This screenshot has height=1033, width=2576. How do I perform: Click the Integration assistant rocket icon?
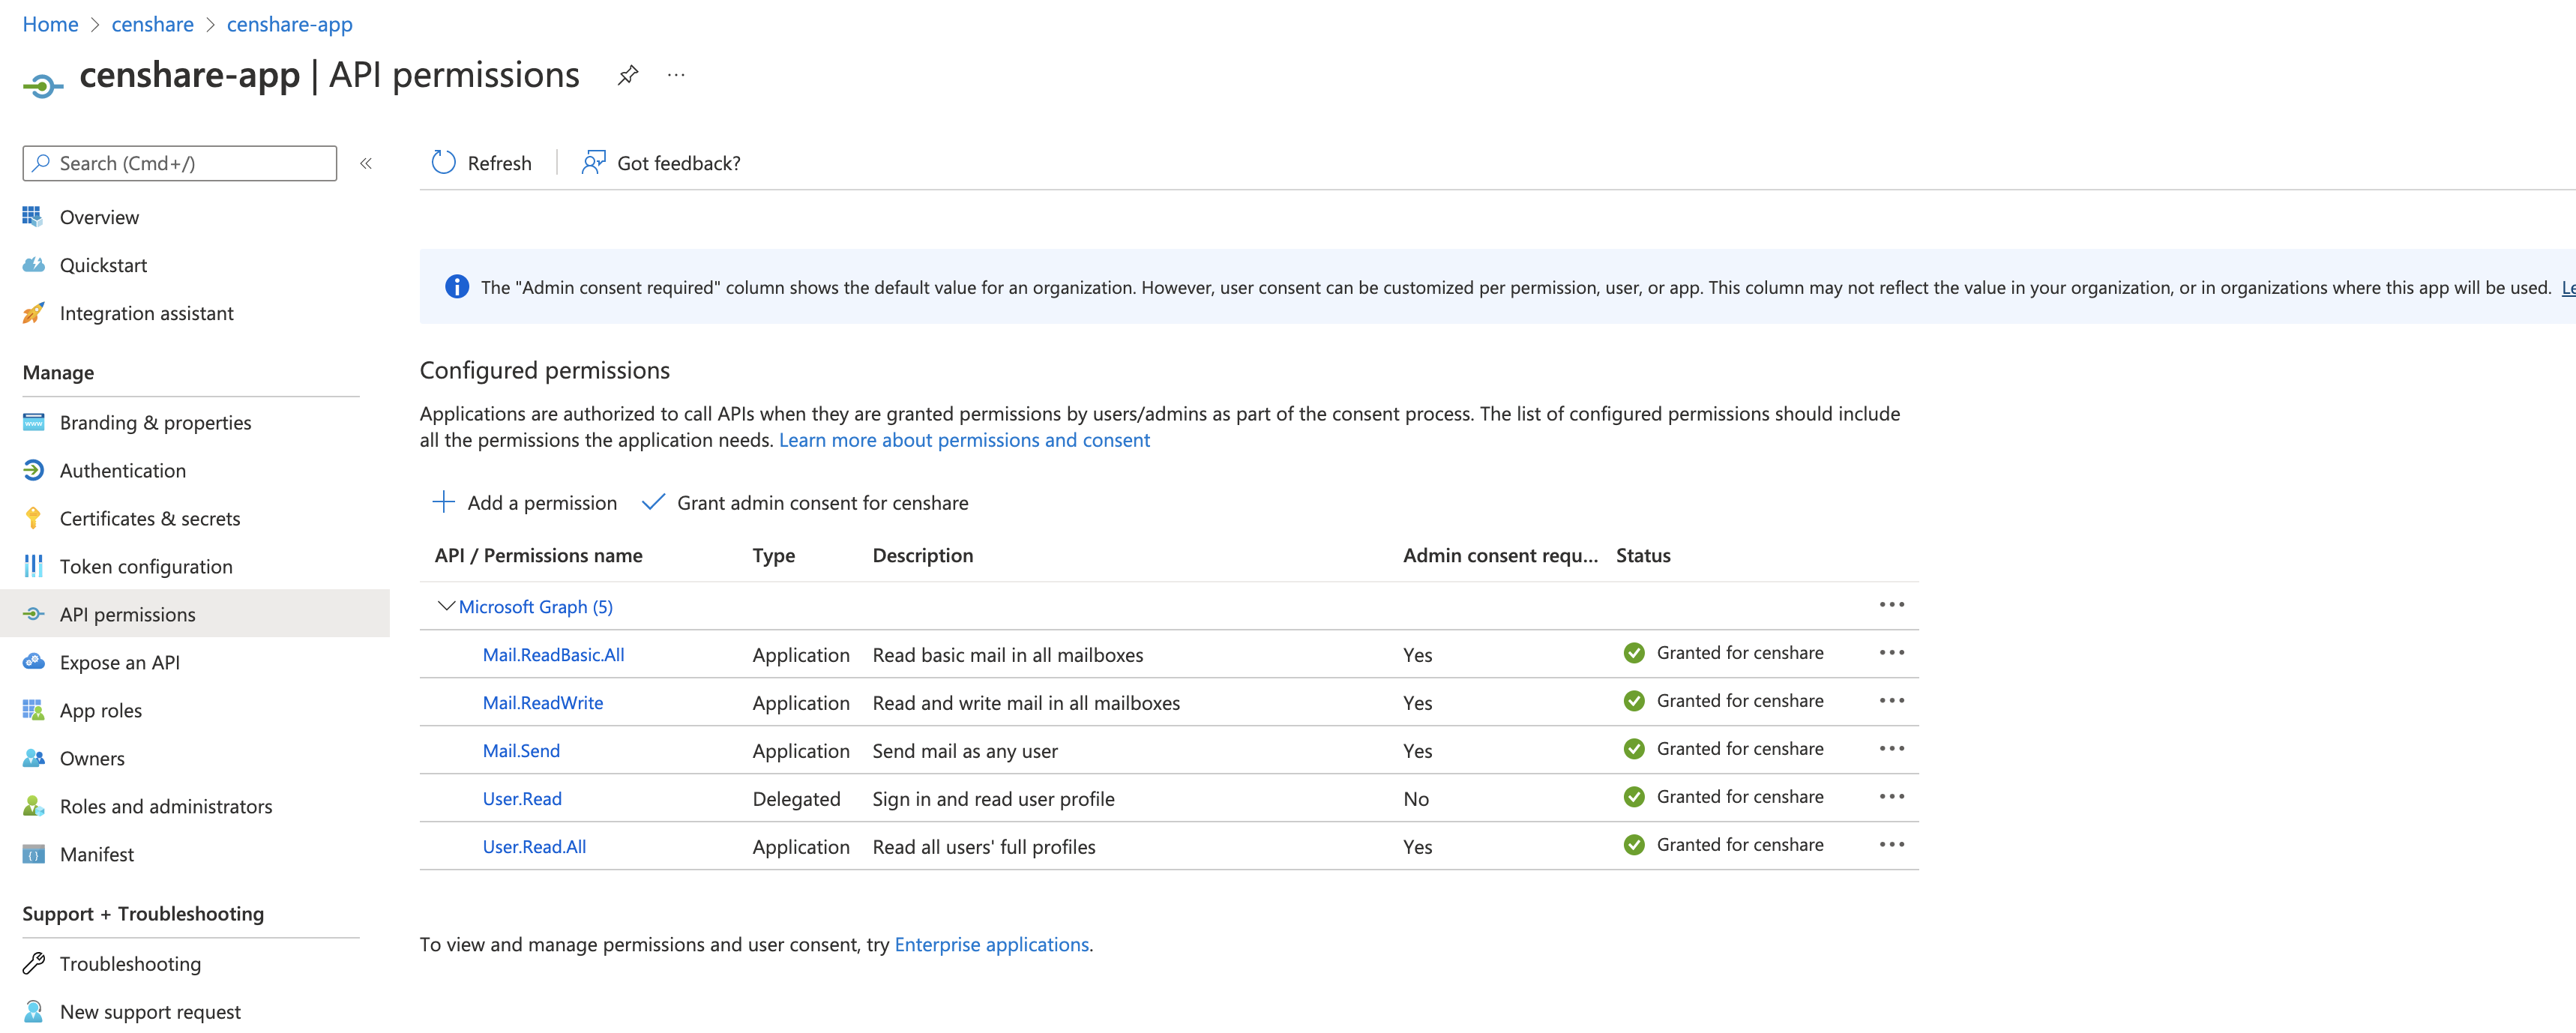(33, 313)
